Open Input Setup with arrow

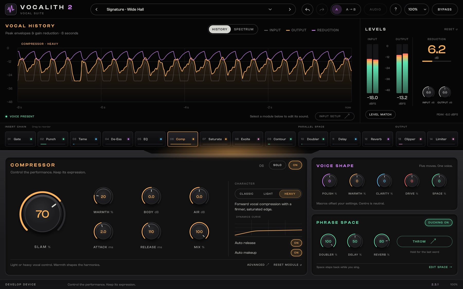pyautogui.click(x=335, y=116)
